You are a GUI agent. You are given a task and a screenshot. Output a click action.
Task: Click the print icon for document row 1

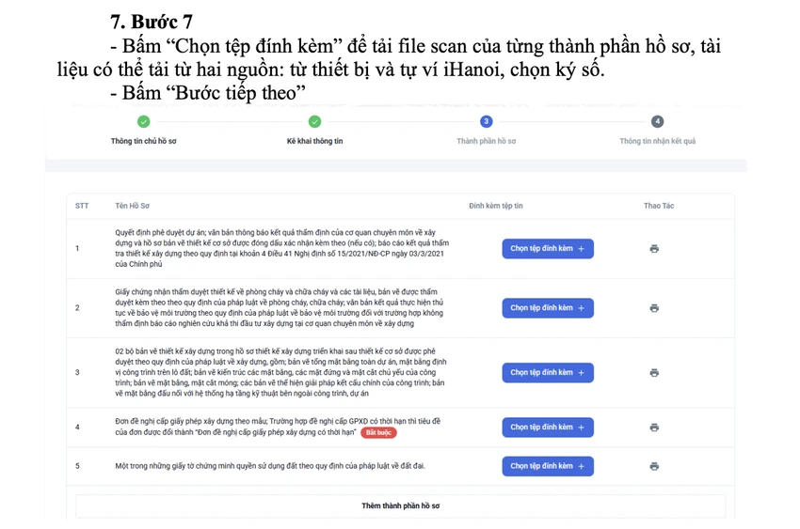[654, 248]
